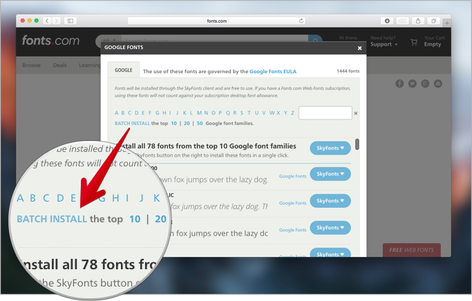Filter fonts by letter N
The height and width of the screenshot is (301, 472).
pyautogui.click(x=206, y=113)
